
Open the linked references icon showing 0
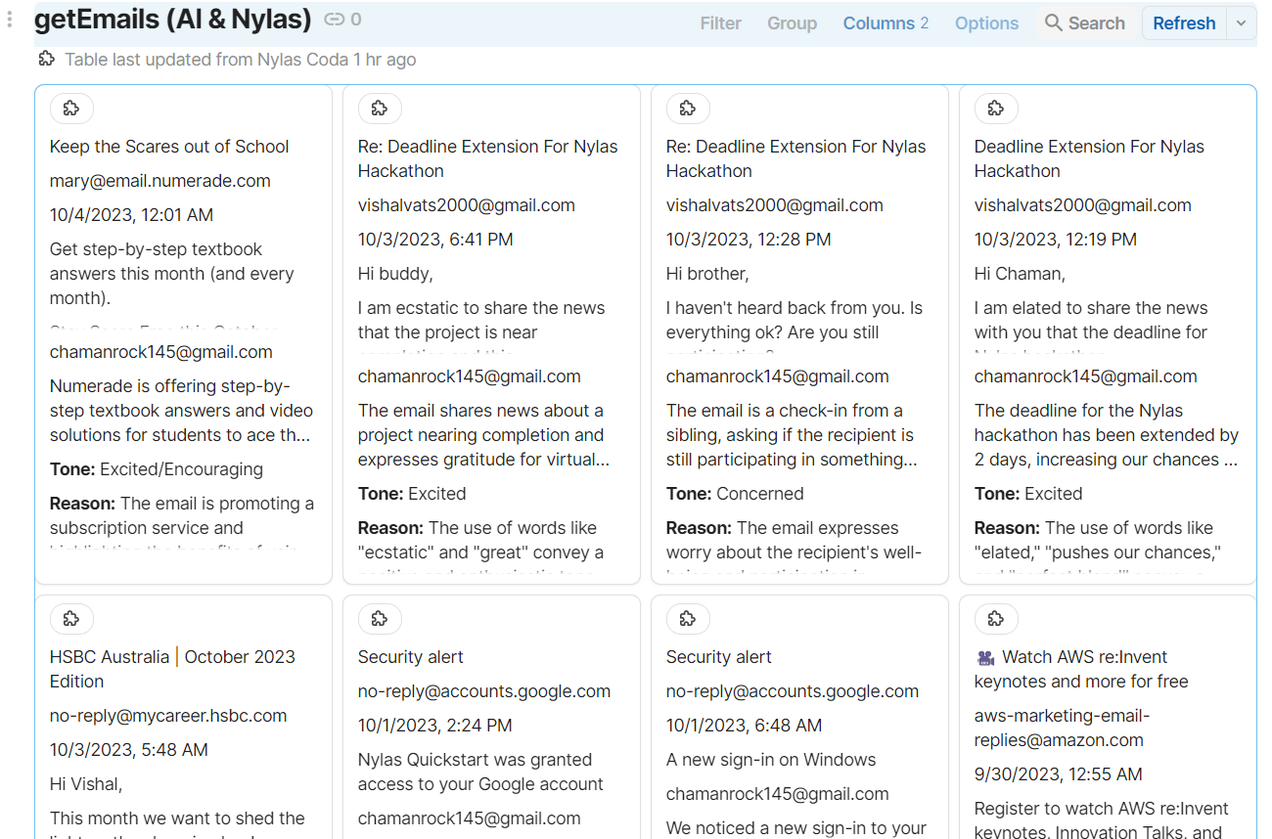click(342, 20)
